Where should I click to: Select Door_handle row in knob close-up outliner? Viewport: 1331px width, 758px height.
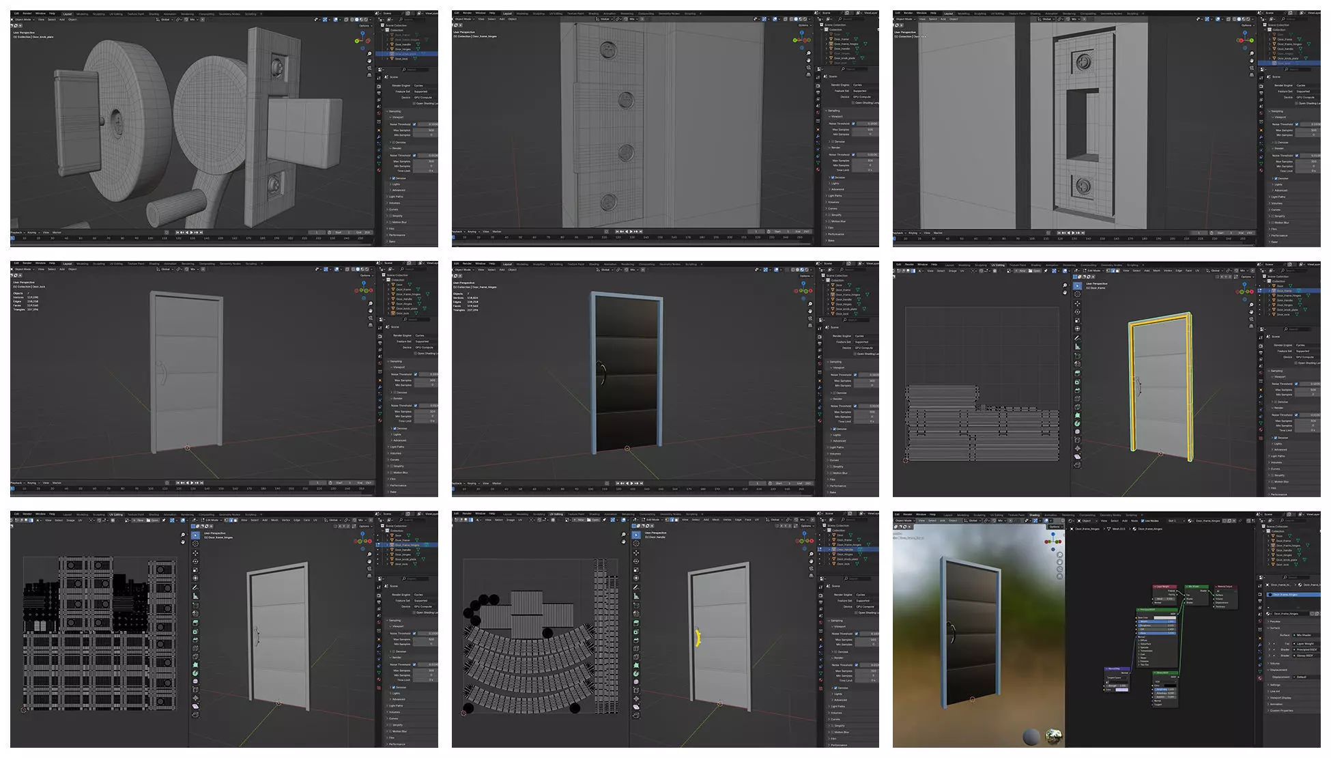click(403, 44)
